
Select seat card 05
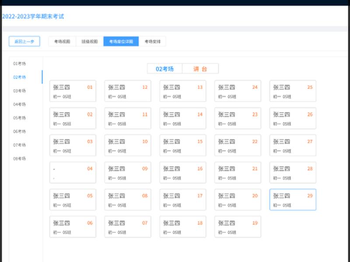[x=73, y=200]
